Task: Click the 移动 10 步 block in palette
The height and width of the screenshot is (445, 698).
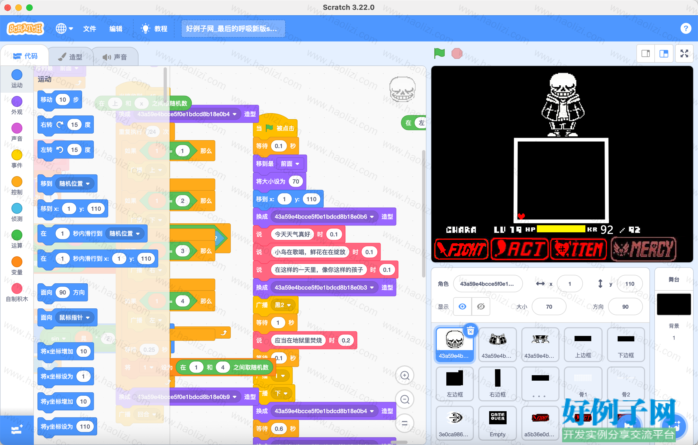Action: pyautogui.click(x=60, y=100)
